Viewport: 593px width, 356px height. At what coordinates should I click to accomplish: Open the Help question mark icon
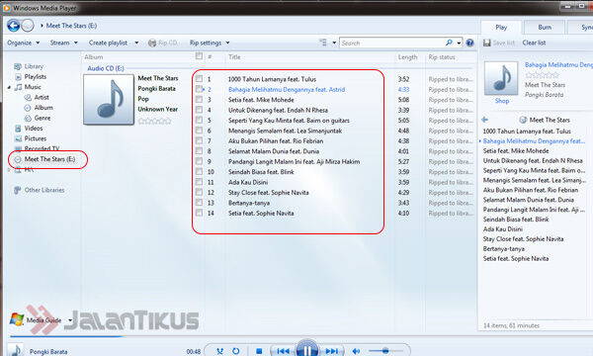pos(469,43)
